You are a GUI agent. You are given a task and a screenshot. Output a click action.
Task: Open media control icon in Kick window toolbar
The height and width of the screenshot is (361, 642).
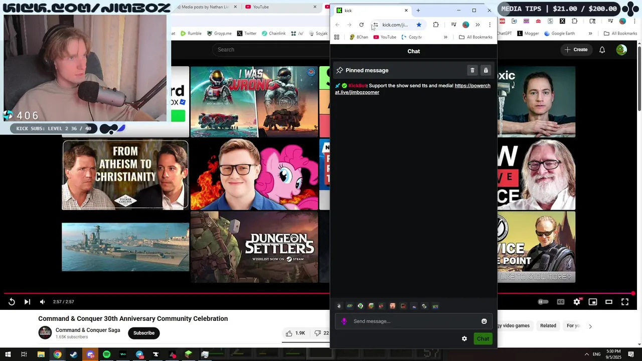(453, 25)
